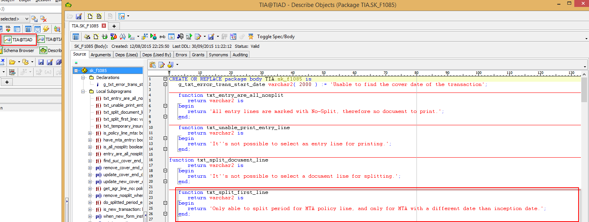Screen dimensions: 589x222
Task: Open the dropdown arrow beside save-to-file icon
Action: point(218,37)
